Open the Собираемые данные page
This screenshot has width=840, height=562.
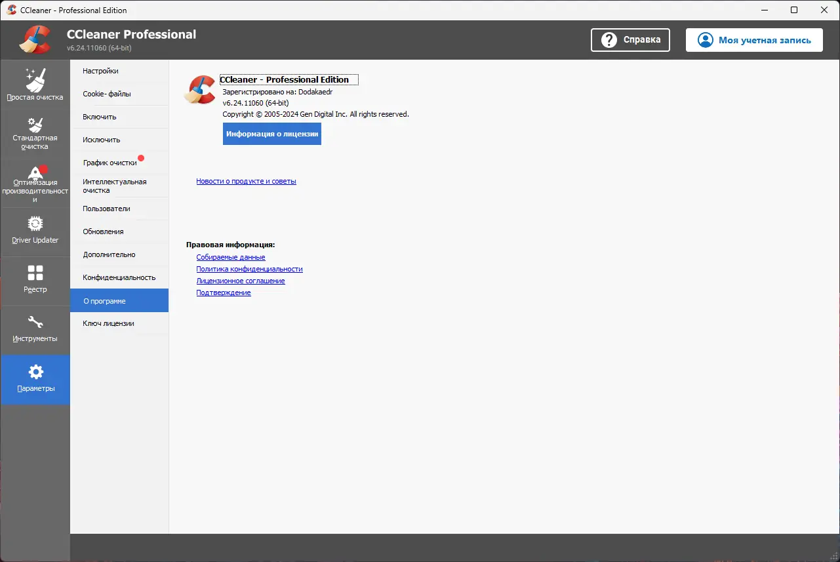231,257
